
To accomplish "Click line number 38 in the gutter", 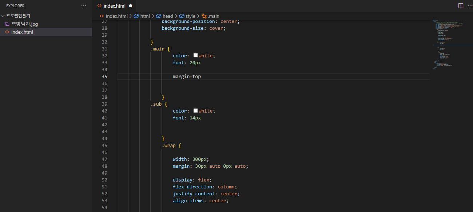I will coord(104,97).
